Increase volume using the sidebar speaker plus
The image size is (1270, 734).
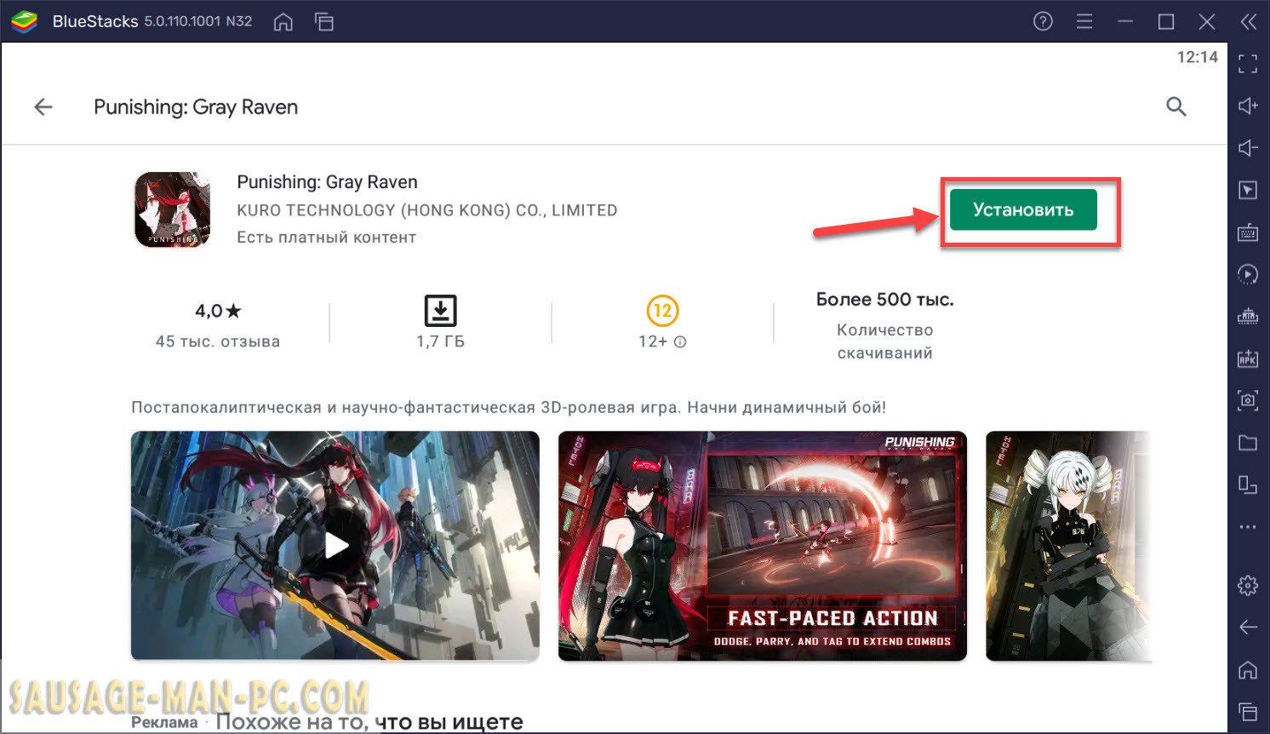[1248, 106]
